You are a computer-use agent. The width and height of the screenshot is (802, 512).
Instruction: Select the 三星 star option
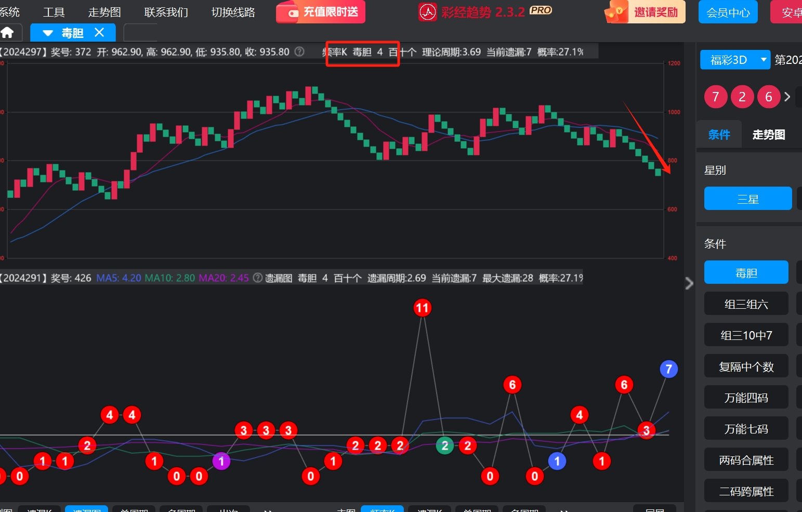(x=747, y=199)
